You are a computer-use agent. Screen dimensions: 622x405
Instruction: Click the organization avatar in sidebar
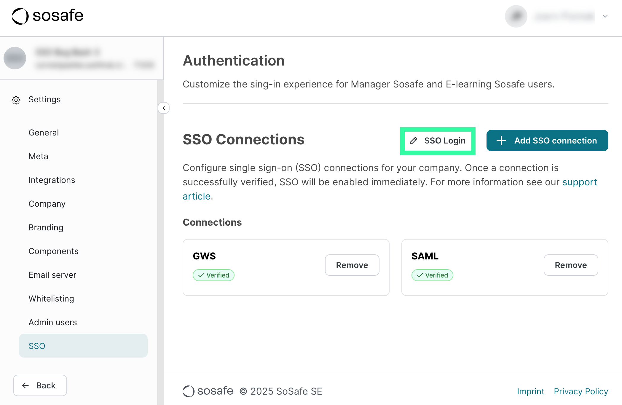pyautogui.click(x=15, y=58)
